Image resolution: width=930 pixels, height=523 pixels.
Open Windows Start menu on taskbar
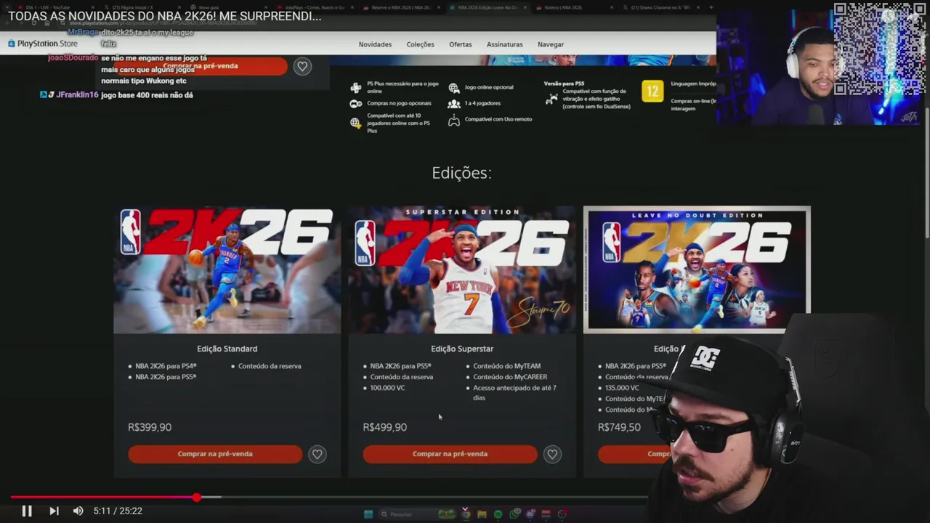[x=368, y=514]
